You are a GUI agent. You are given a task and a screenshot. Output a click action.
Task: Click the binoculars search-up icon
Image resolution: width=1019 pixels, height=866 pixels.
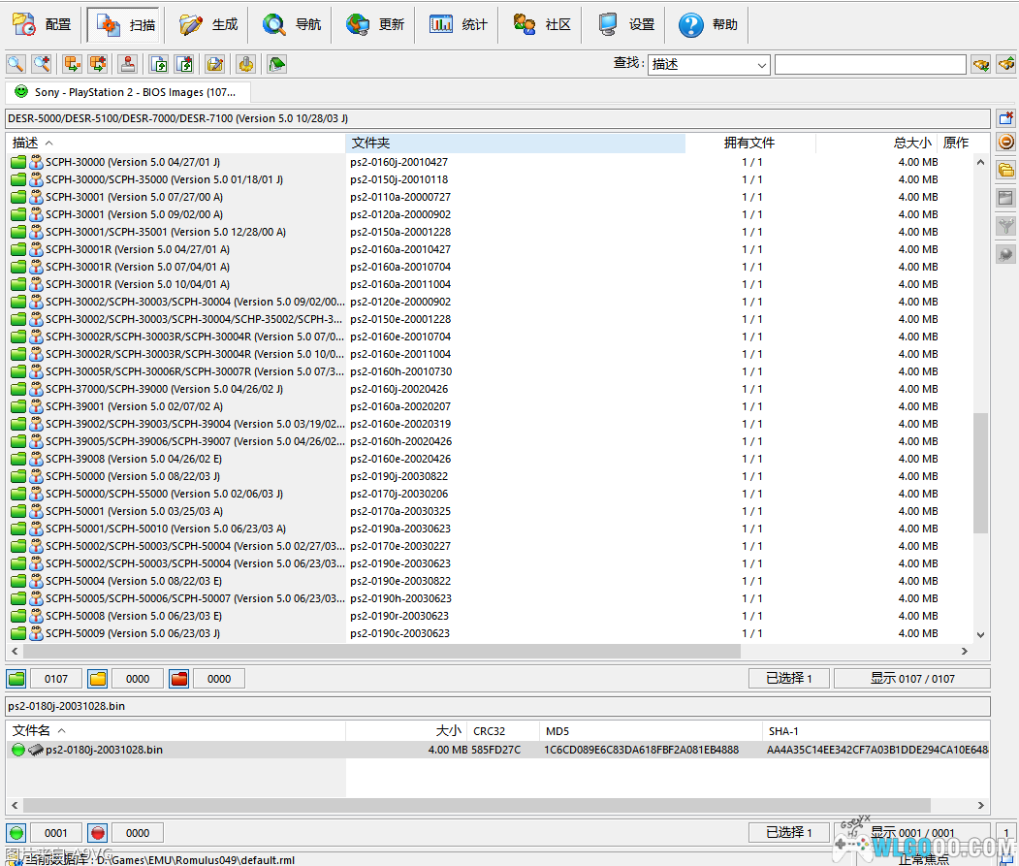(1005, 64)
